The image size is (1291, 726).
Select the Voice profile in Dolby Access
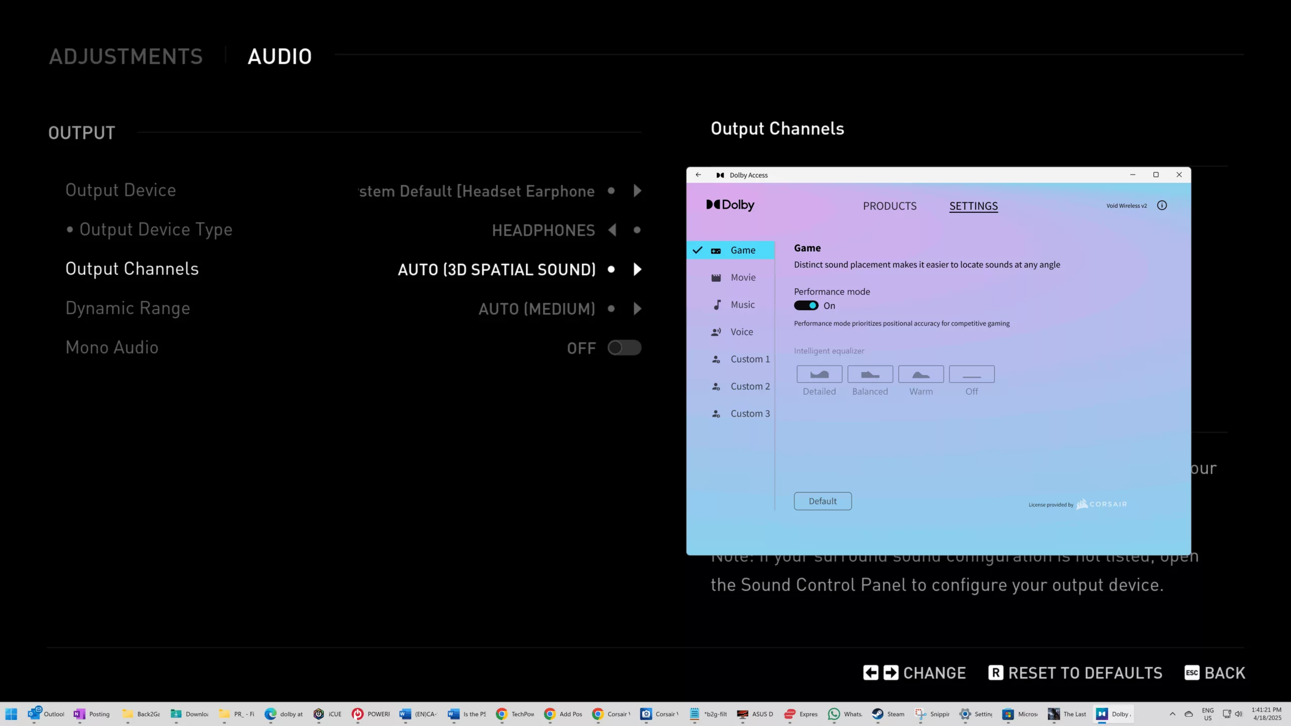tap(731, 332)
